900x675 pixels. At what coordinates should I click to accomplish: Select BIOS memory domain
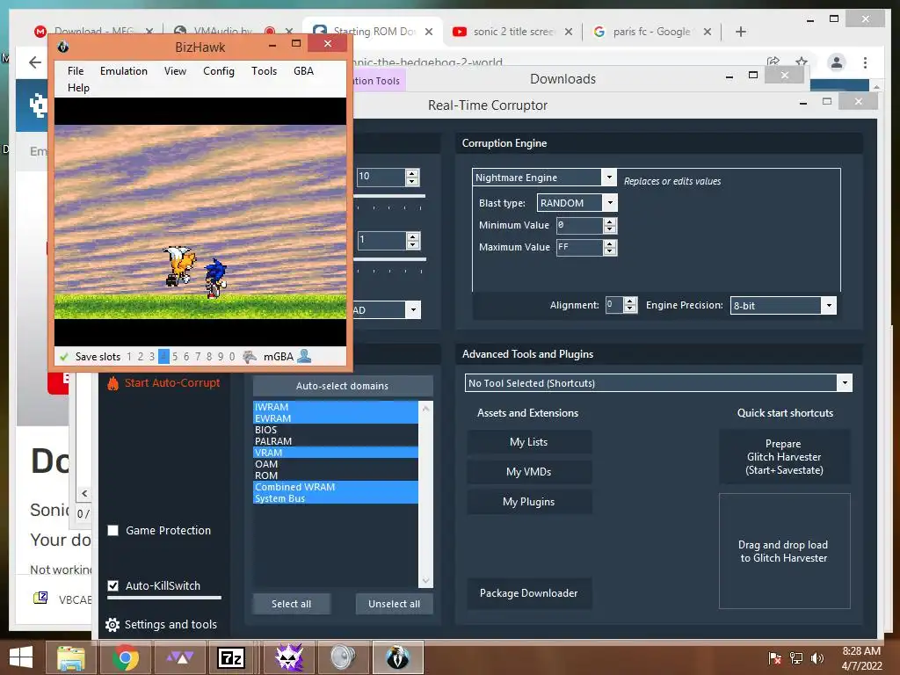(x=335, y=430)
